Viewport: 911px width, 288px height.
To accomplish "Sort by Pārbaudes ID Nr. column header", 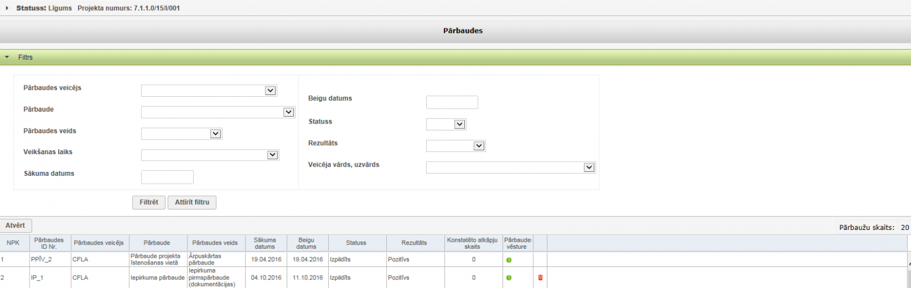I will tap(49, 243).
